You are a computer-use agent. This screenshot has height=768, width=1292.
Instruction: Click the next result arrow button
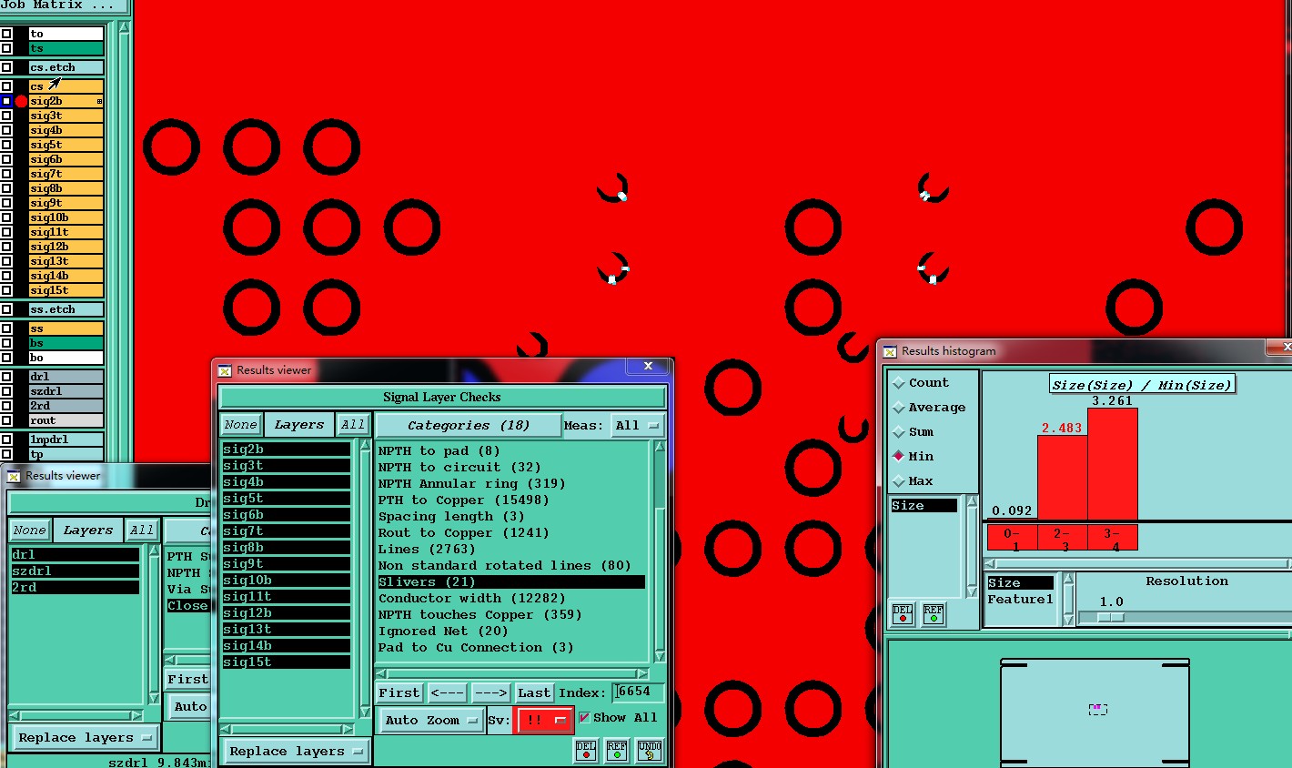tap(490, 693)
